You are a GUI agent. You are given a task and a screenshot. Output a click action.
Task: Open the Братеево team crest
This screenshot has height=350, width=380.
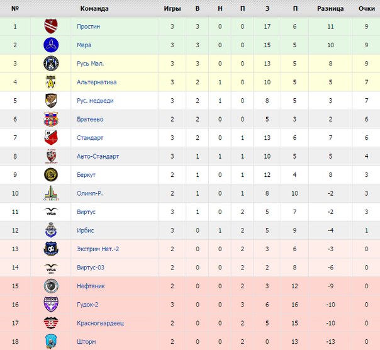click(51, 119)
